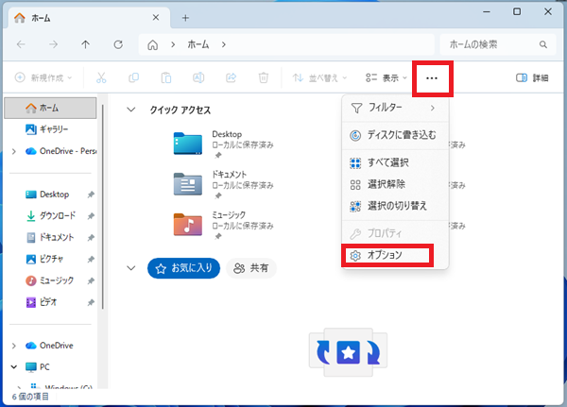The image size is (567, 407).
Task: Open the 表示 view dropdown
Action: click(x=387, y=77)
